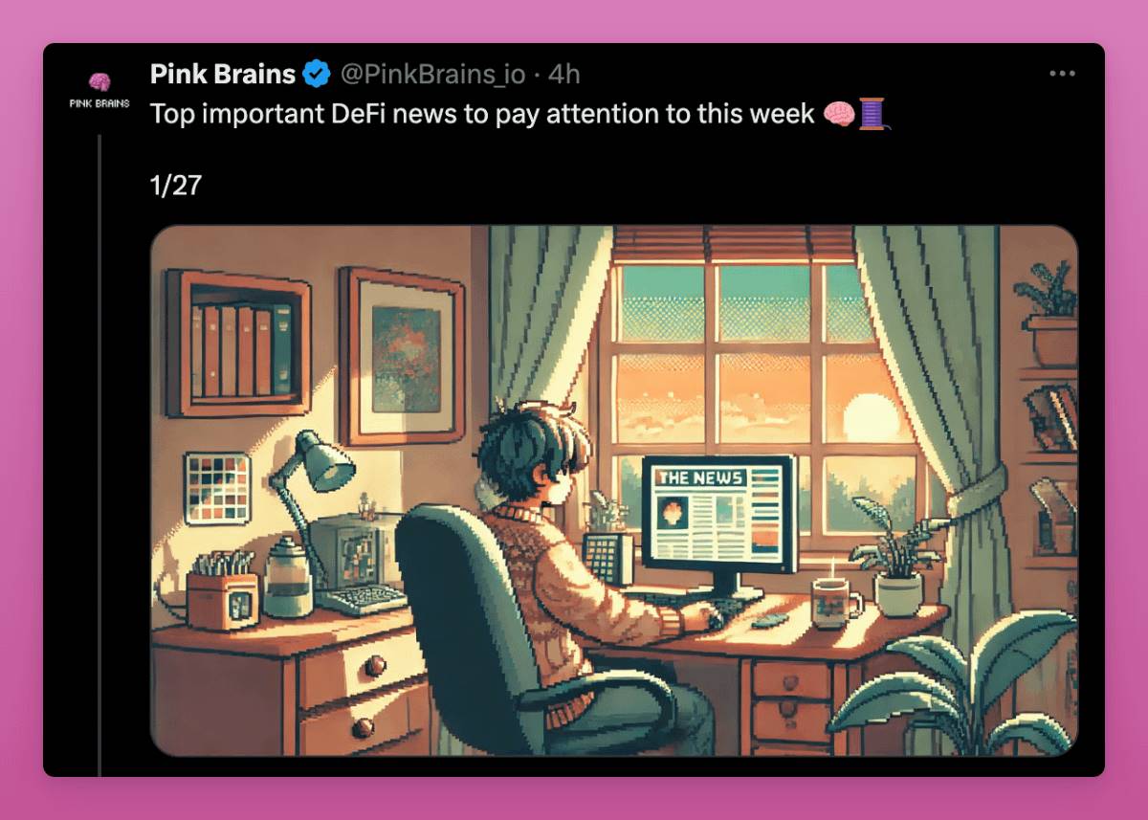The height and width of the screenshot is (820, 1148).
Task: Click the color grid chart on wall
Action: point(217,488)
